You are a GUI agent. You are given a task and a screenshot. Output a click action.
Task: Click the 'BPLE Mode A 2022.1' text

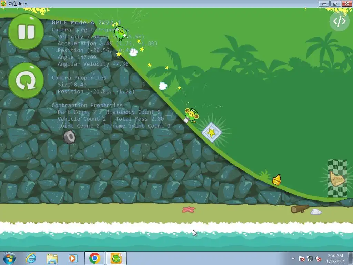tap(87, 22)
